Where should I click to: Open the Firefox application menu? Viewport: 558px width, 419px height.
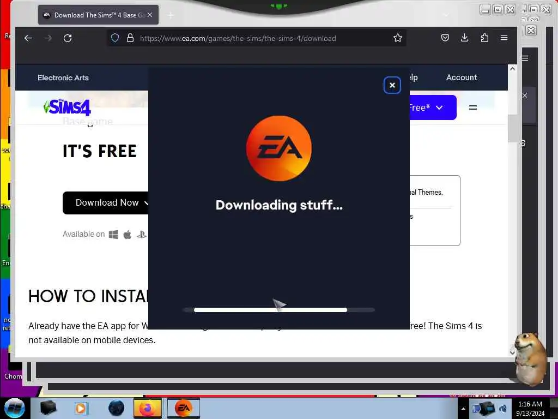tap(504, 38)
